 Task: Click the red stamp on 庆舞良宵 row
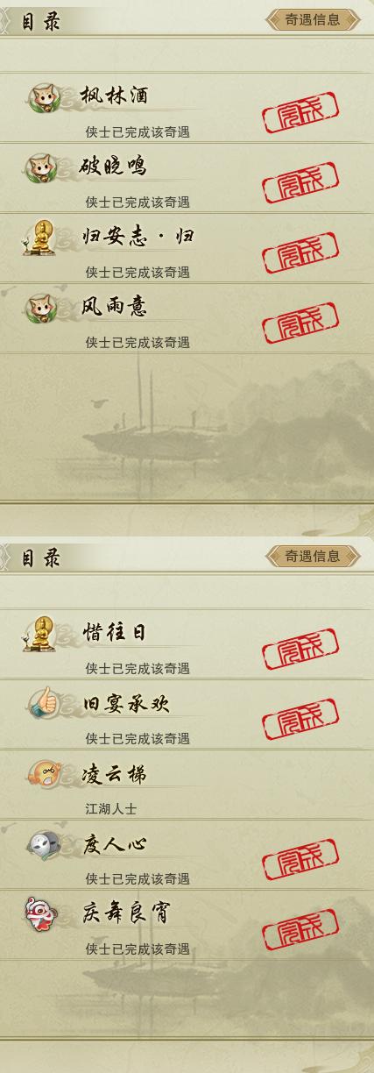tap(300, 929)
